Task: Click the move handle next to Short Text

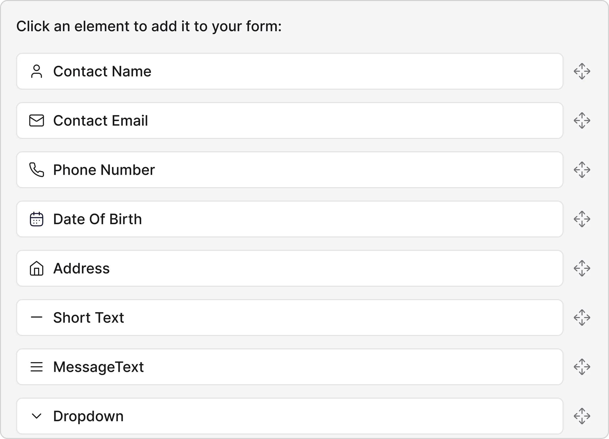Action: click(582, 317)
